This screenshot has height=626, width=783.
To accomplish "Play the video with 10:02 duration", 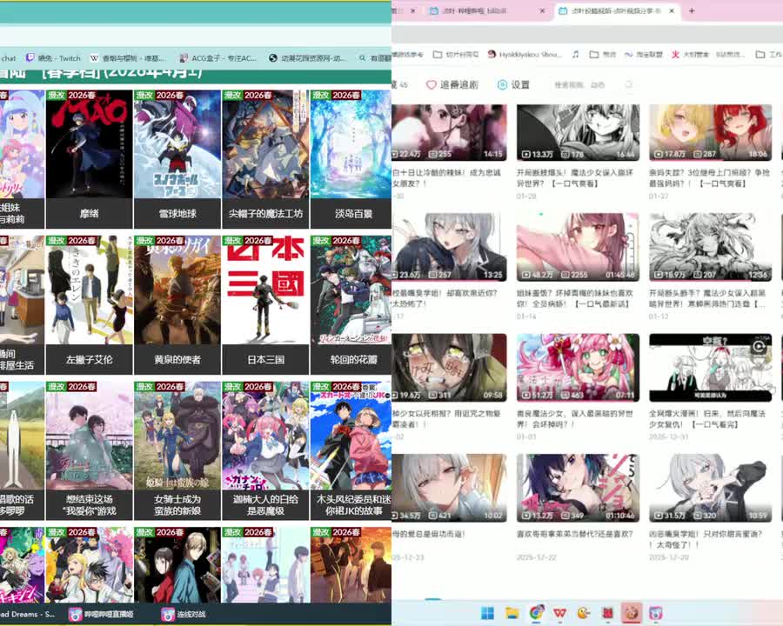I will [x=449, y=489].
